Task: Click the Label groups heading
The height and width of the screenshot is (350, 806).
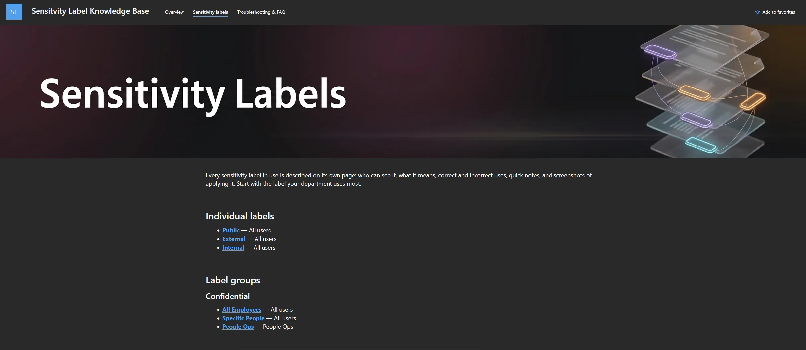Action: coord(233,280)
